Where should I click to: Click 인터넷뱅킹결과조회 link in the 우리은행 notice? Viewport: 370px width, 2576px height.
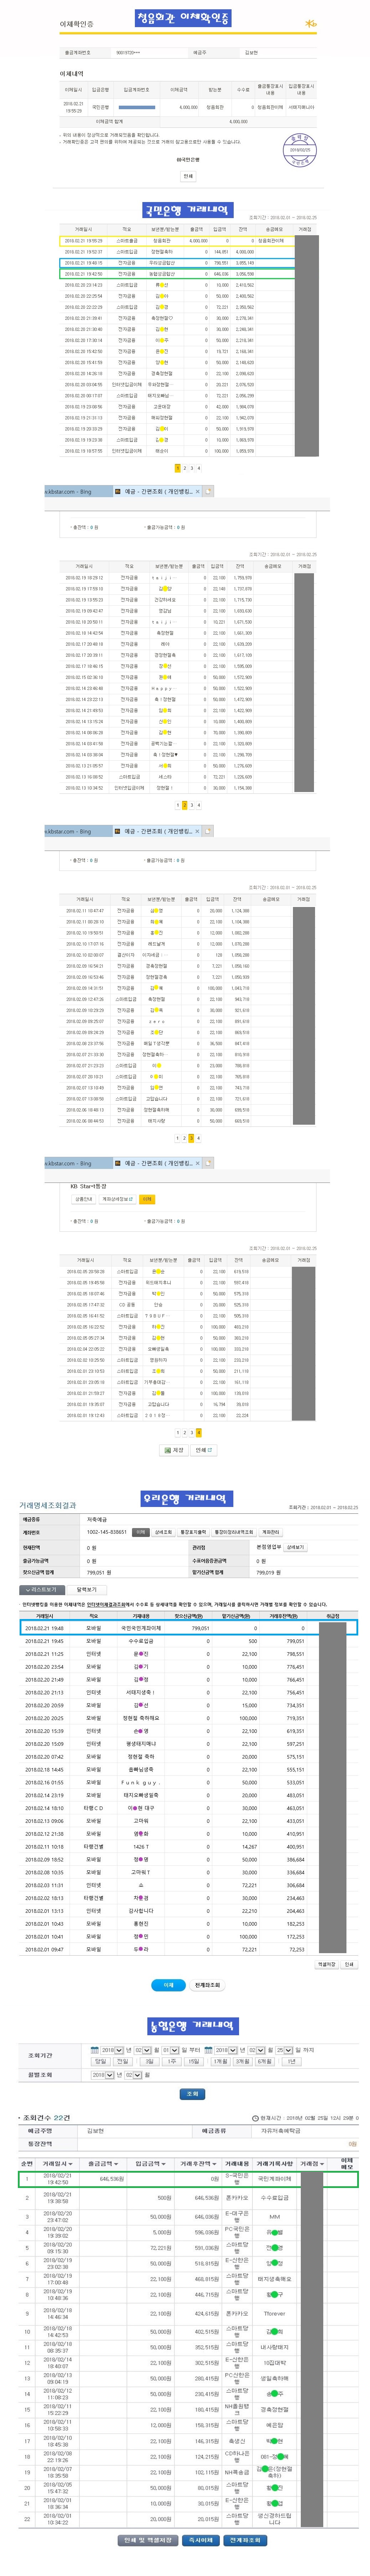tap(106, 1604)
